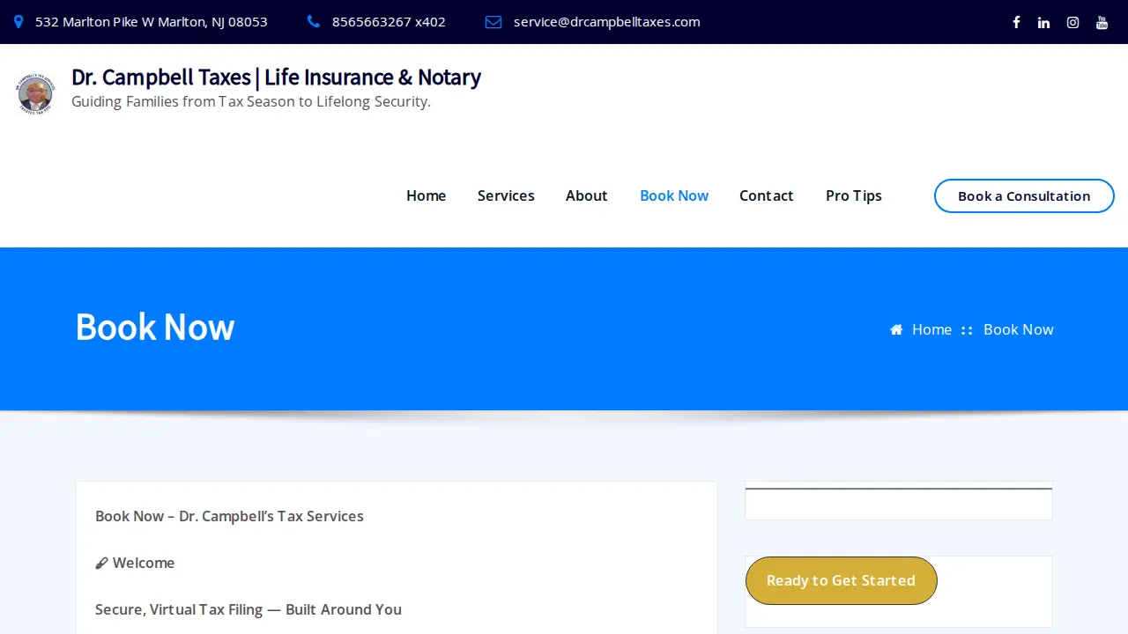Open the Instagram social icon
1128x634 pixels.
click(x=1072, y=22)
